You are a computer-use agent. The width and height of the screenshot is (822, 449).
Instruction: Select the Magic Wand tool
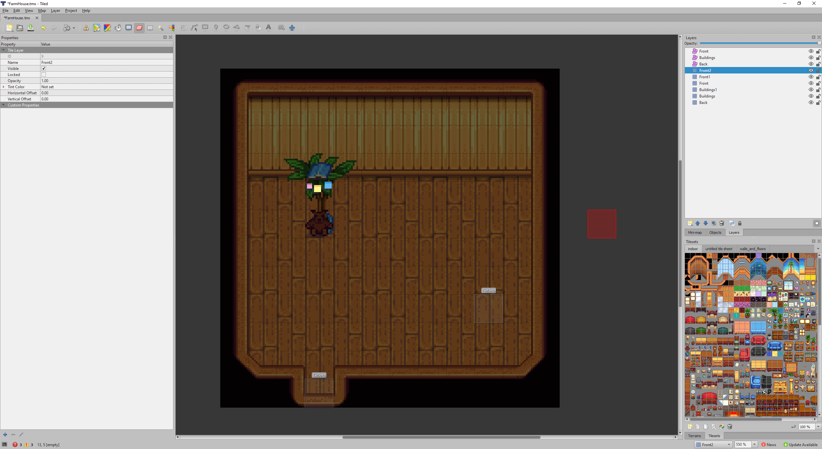pos(161,28)
